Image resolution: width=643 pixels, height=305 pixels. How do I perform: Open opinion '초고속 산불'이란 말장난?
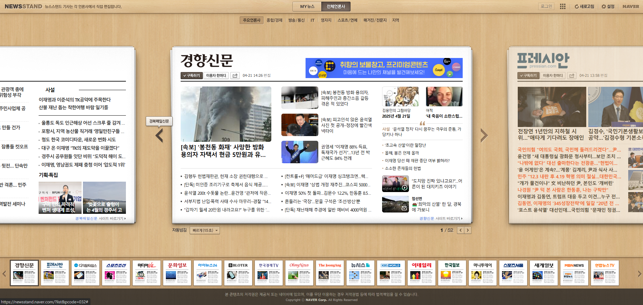click(x=405, y=145)
